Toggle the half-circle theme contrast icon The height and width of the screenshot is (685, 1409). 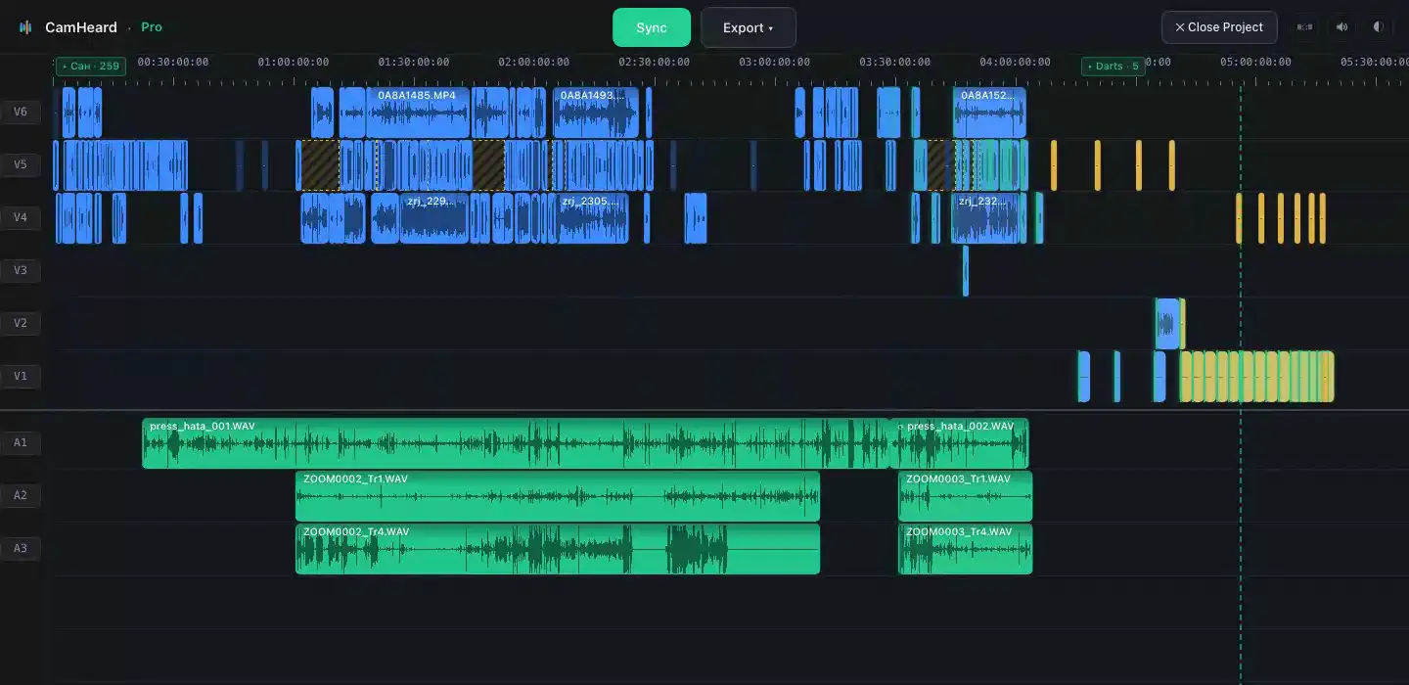tap(1378, 27)
